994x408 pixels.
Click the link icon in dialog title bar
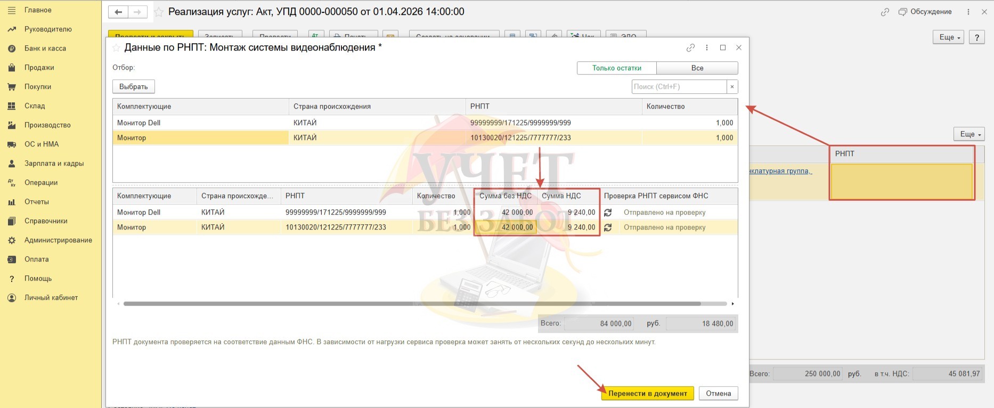point(690,48)
